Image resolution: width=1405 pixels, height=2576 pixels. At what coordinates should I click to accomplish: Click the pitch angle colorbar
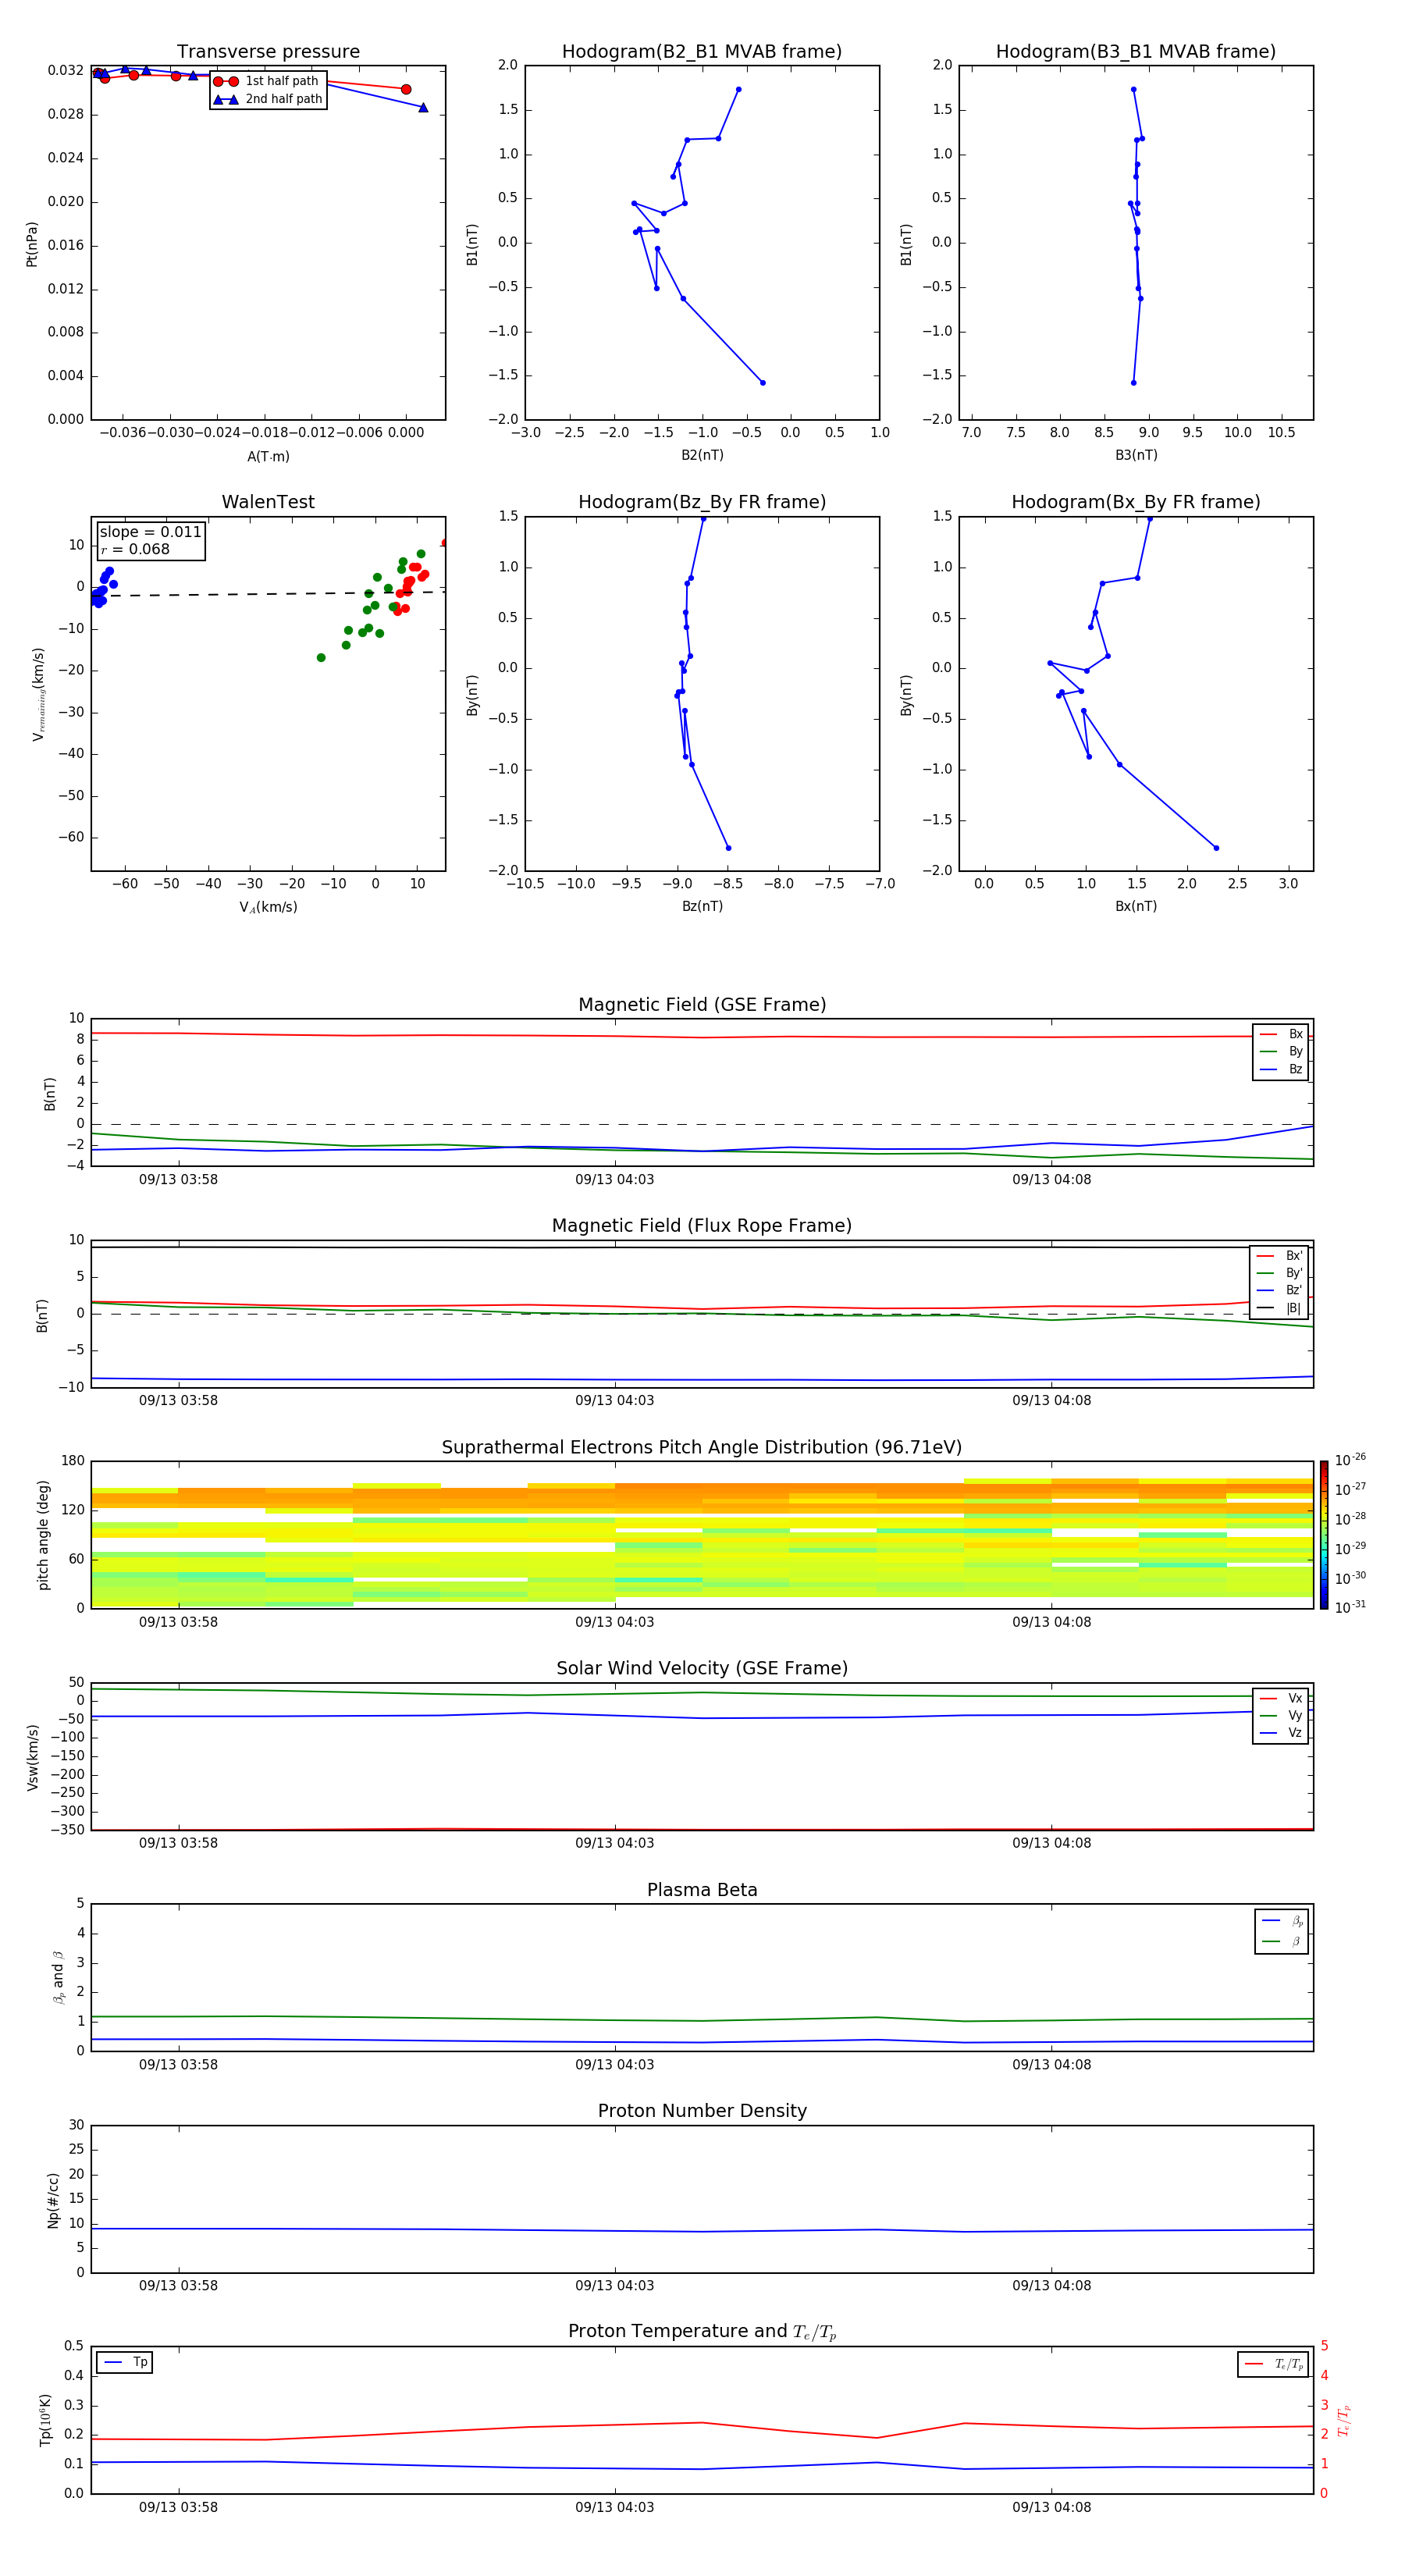pyautogui.click(x=1324, y=1534)
